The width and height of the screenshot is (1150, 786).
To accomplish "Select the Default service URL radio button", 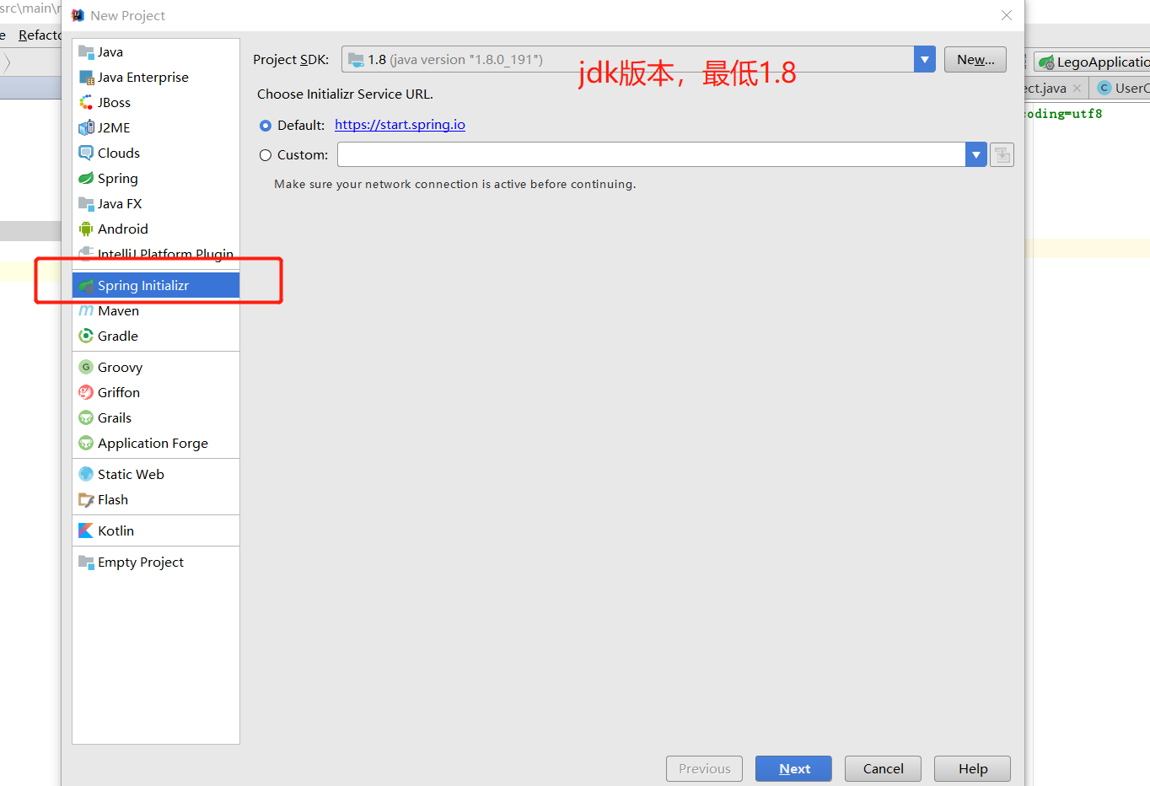I will coord(266,126).
